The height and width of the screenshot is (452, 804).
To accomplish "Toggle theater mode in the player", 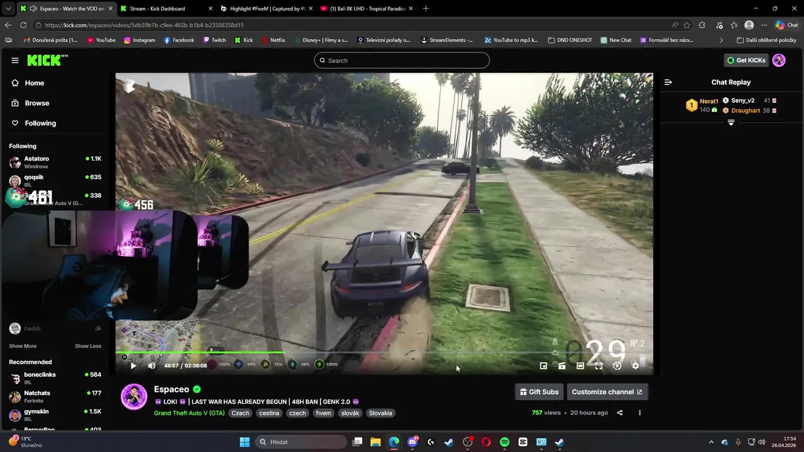I will coord(580,365).
